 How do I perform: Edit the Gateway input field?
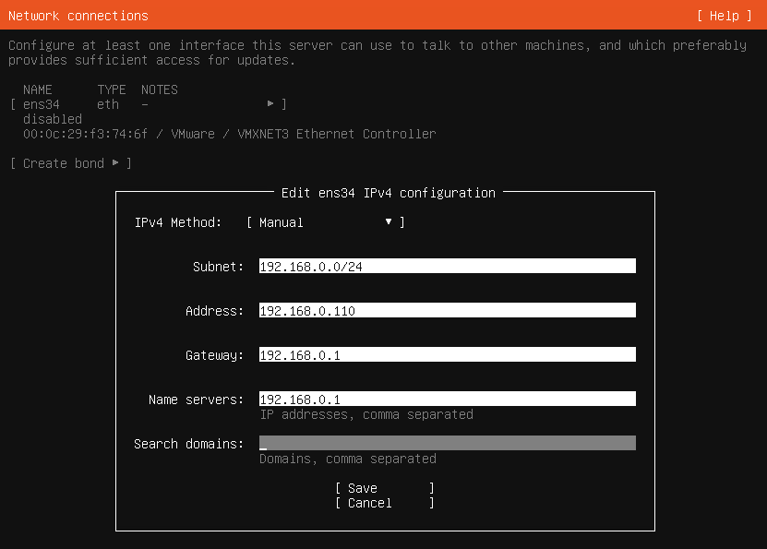447,355
